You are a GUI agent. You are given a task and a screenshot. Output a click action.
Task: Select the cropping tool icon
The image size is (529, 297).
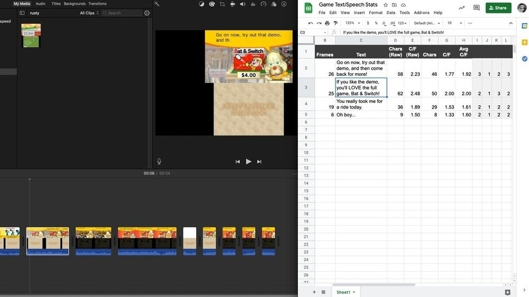(223, 4)
